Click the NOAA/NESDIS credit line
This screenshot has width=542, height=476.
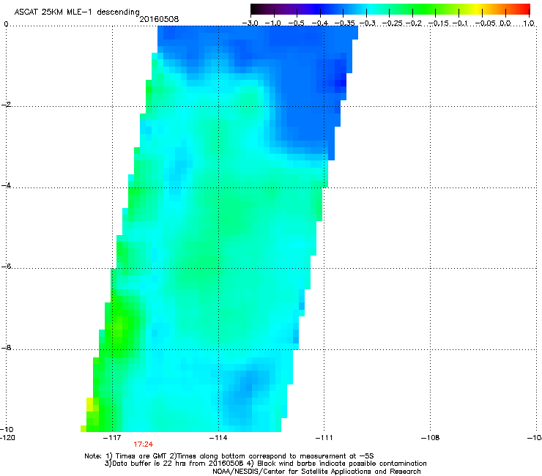pyautogui.click(x=316, y=472)
